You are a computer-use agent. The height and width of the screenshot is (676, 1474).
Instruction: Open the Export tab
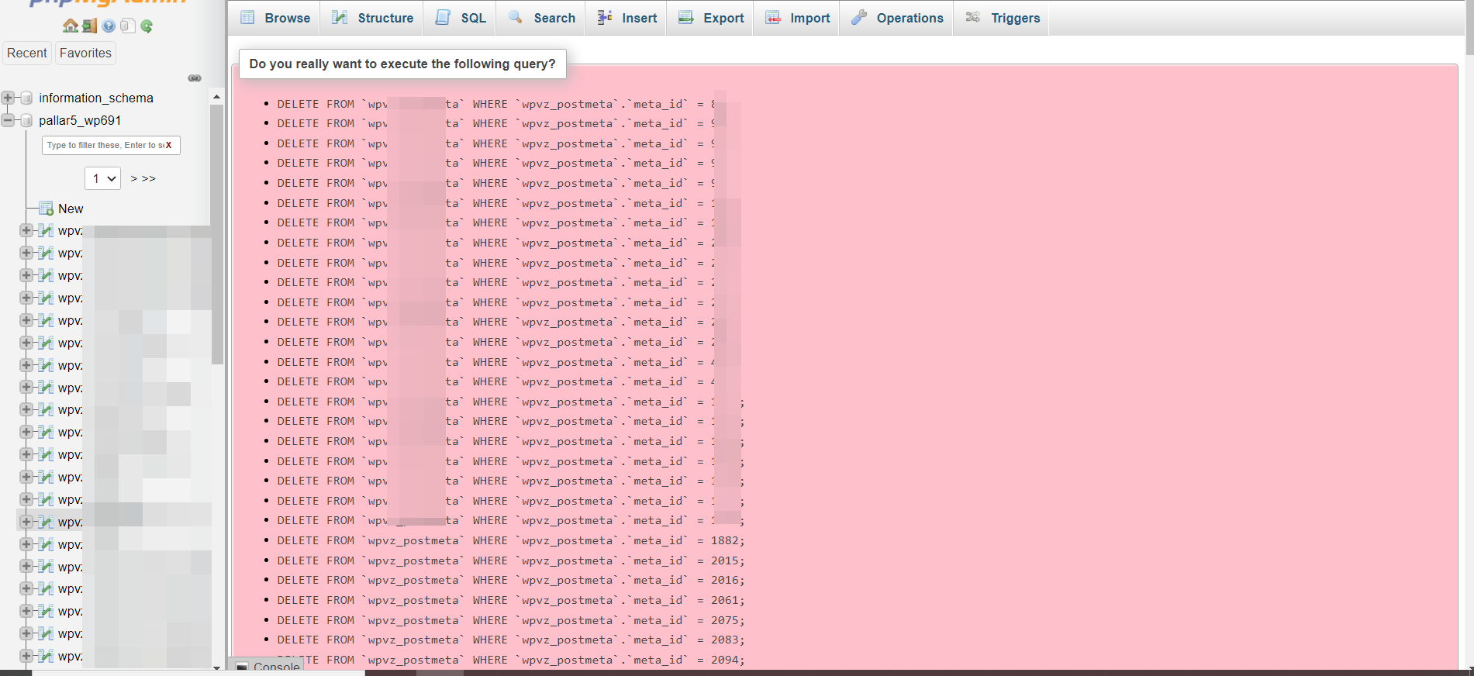coord(711,18)
